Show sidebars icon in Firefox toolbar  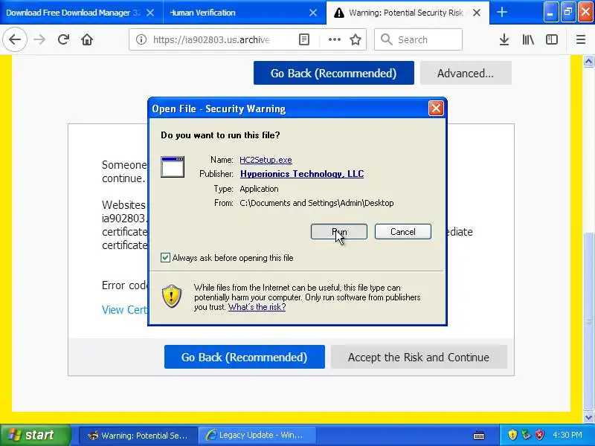pos(551,39)
